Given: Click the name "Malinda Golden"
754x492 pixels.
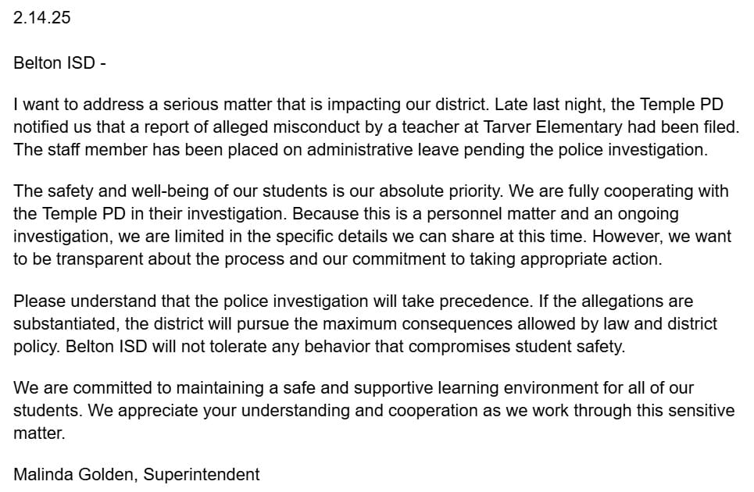Looking at the screenshot, I should point(73,473).
